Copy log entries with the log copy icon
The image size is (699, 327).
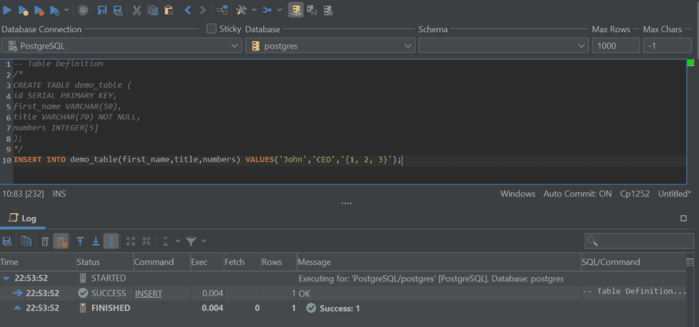click(27, 242)
